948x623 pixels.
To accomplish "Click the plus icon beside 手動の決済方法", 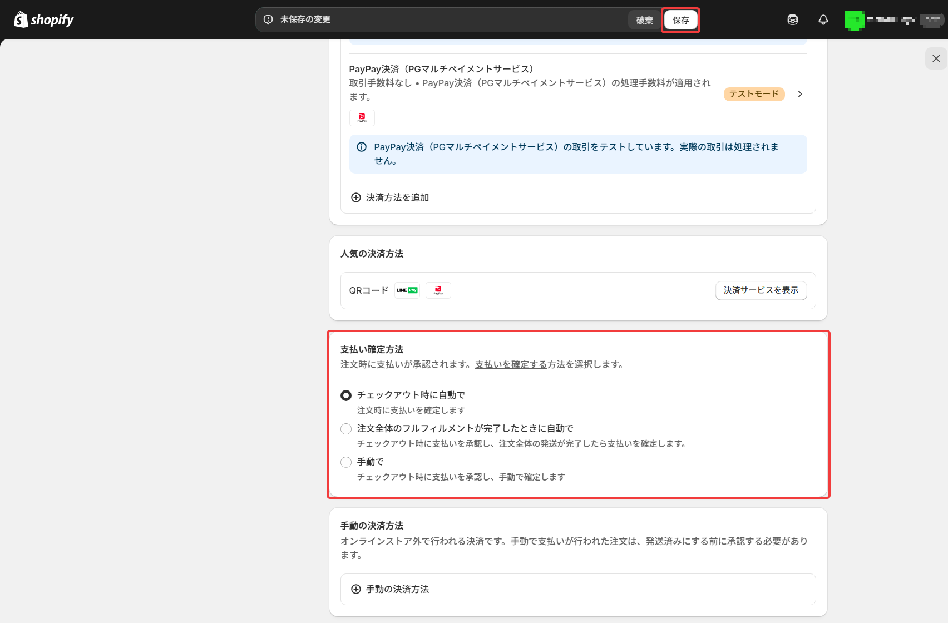I will point(356,589).
